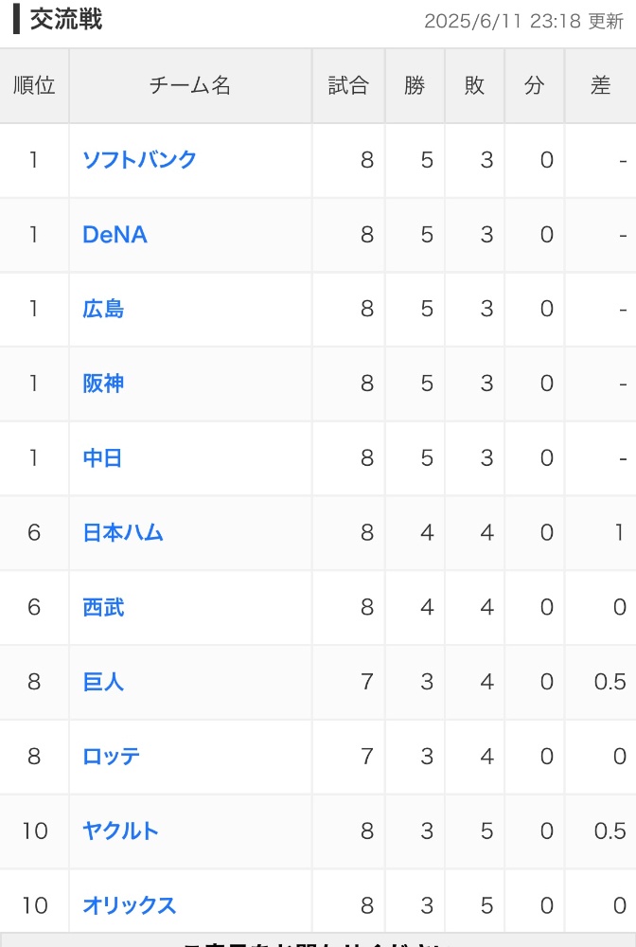The image size is (636, 947).
Task: Click the 敗 column header
Action: point(474,86)
